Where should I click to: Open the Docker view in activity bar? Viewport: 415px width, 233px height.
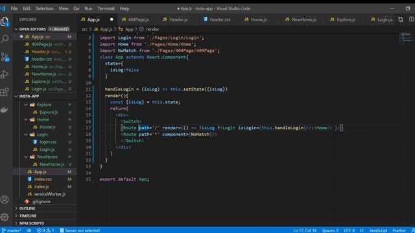[5, 109]
